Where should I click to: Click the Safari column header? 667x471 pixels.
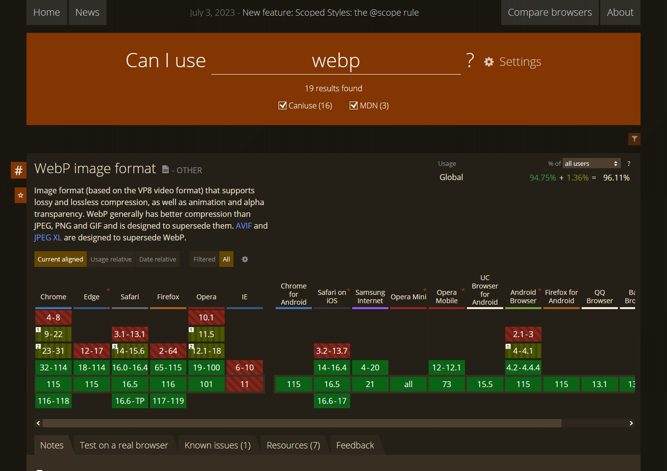[130, 297]
